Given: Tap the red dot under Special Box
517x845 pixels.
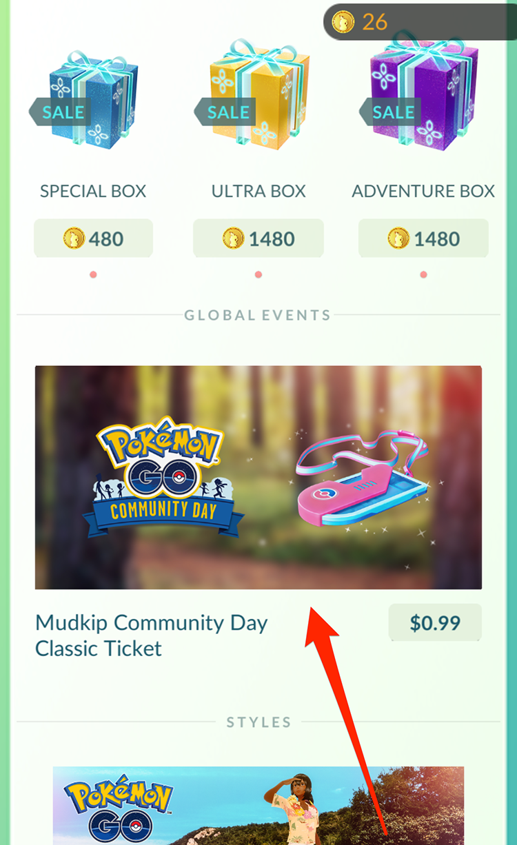Looking at the screenshot, I should pos(93,275).
